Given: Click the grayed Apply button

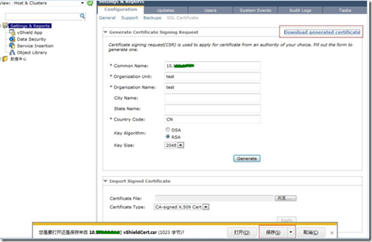Looking at the screenshot, I should 286,220.
